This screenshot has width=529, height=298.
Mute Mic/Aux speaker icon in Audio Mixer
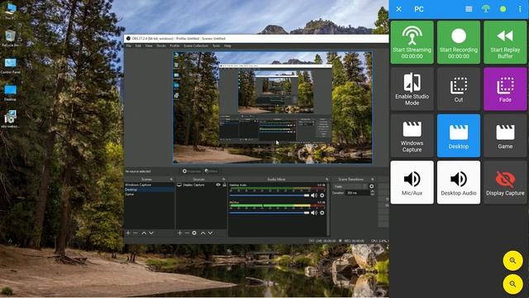point(314,213)
